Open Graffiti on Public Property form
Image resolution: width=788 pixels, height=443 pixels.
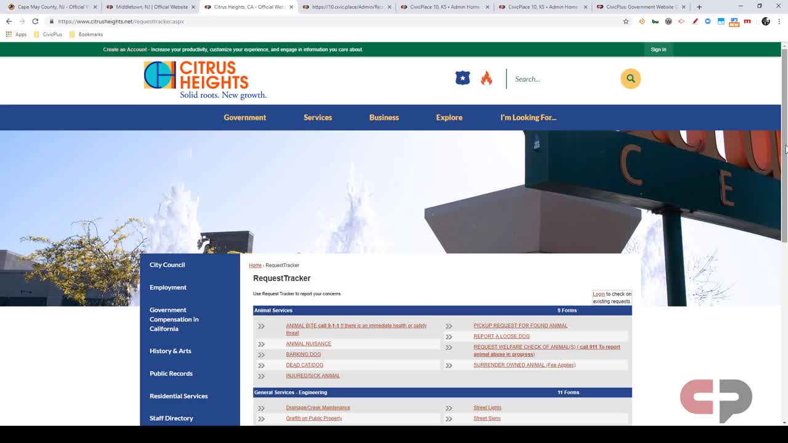pyautogui.click(x=314, y=418)
